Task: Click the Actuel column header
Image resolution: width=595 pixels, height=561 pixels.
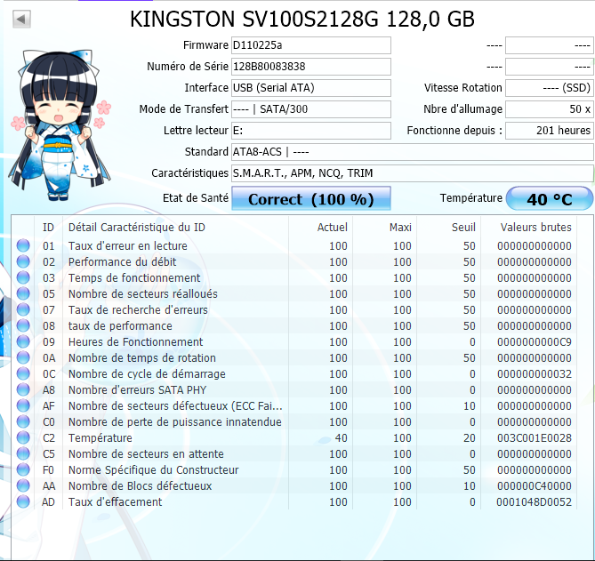Action: 321,228
